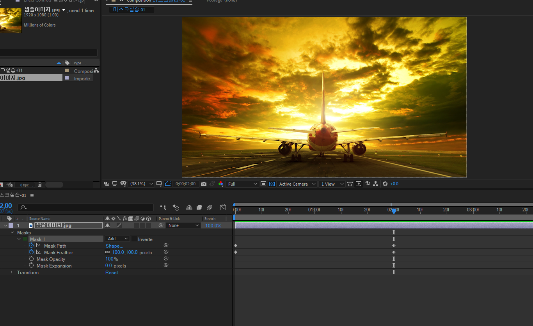Screen dimensions: 533x326
Task: Expand the Transform property group
Action: 12,272
